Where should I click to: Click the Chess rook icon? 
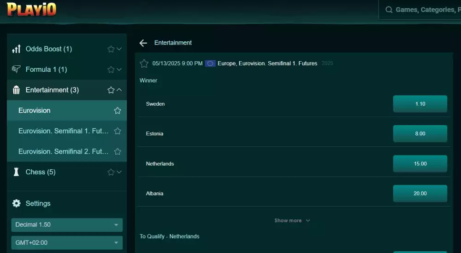point(16,172)
